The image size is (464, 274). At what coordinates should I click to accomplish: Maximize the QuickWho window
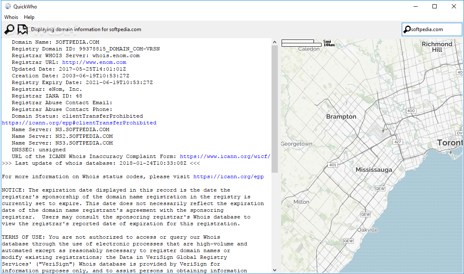point(435,6)
